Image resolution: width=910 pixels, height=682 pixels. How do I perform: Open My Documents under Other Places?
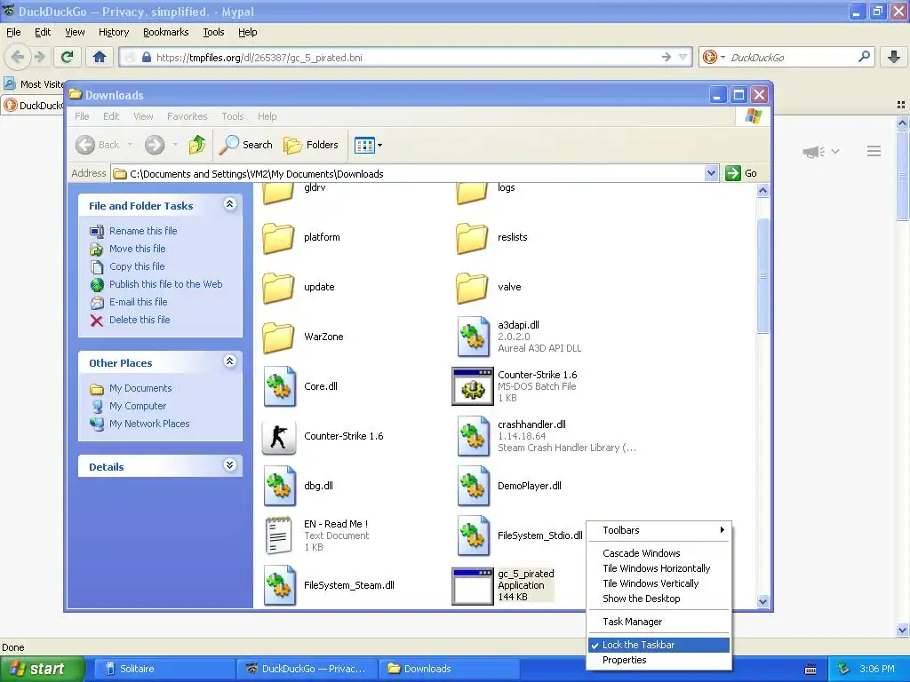pyautogui.click(x=140, y=388)
